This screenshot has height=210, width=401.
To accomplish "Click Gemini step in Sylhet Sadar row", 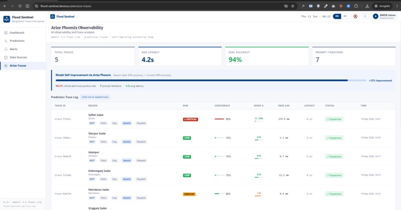I will click(127, 123).
